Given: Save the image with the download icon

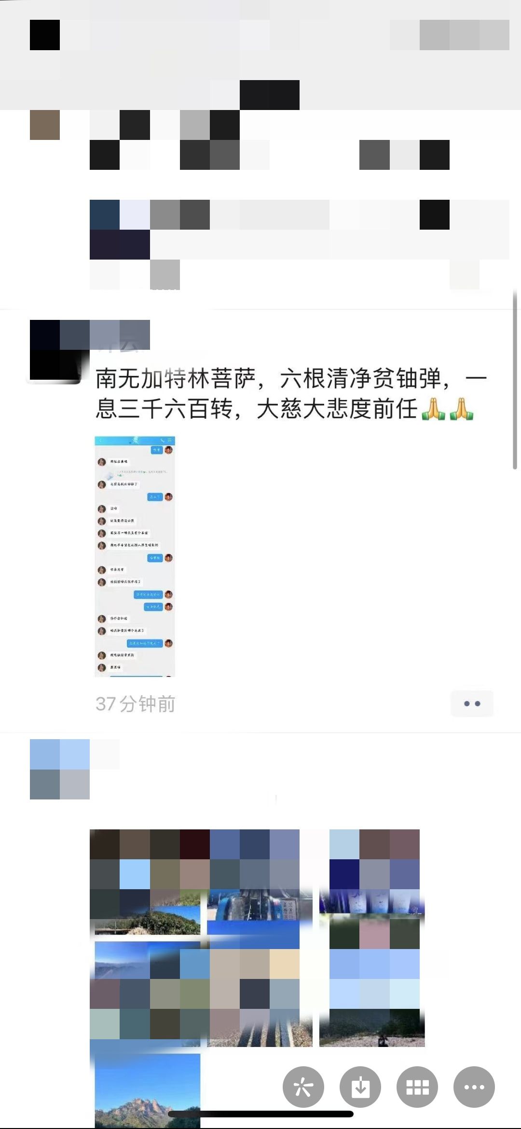Looking at the screenshot, I should point(360,1087).
